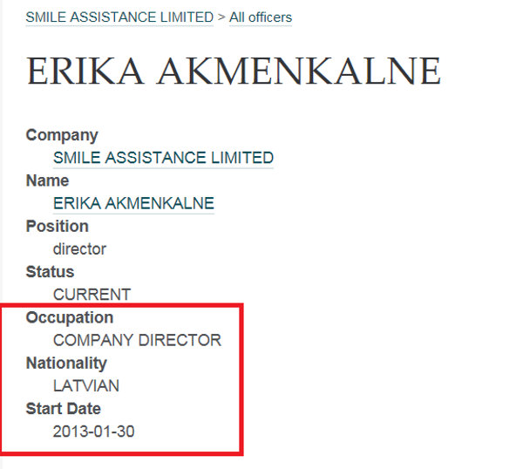Select the Start Date field label

coord(63,408)
